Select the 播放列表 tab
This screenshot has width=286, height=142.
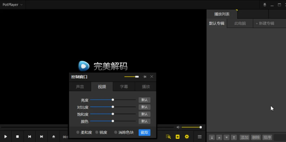coord(222,14)
